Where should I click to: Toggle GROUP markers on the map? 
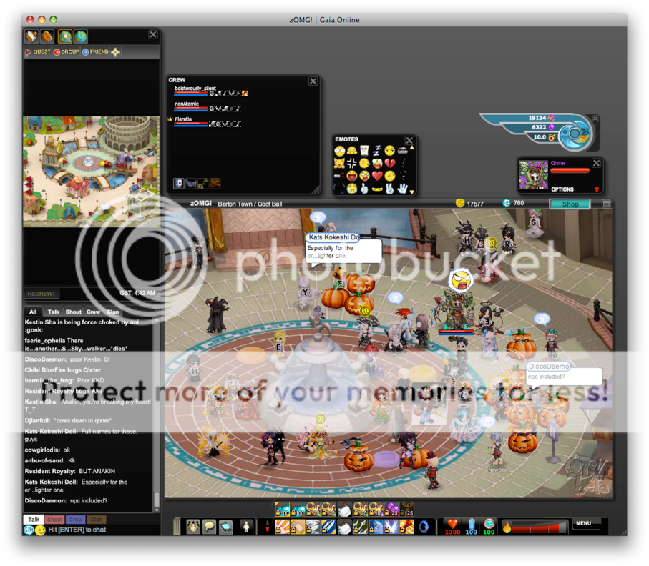point(67,52)
